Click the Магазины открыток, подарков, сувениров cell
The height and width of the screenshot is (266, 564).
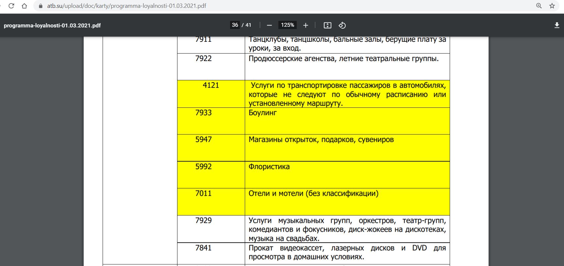pos(347,148)
